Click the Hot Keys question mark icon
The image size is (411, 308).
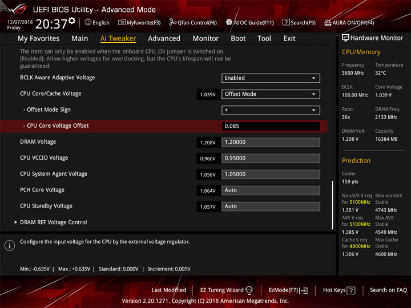coord(351,290)
